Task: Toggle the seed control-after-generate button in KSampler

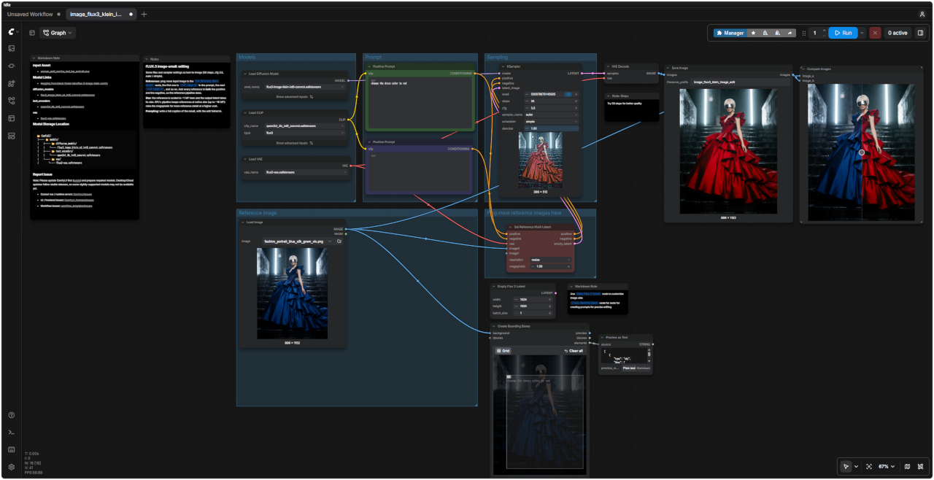Action: [568, 94]
